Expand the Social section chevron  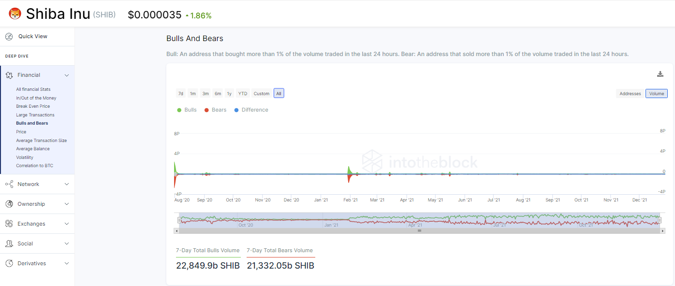[67, 243]
